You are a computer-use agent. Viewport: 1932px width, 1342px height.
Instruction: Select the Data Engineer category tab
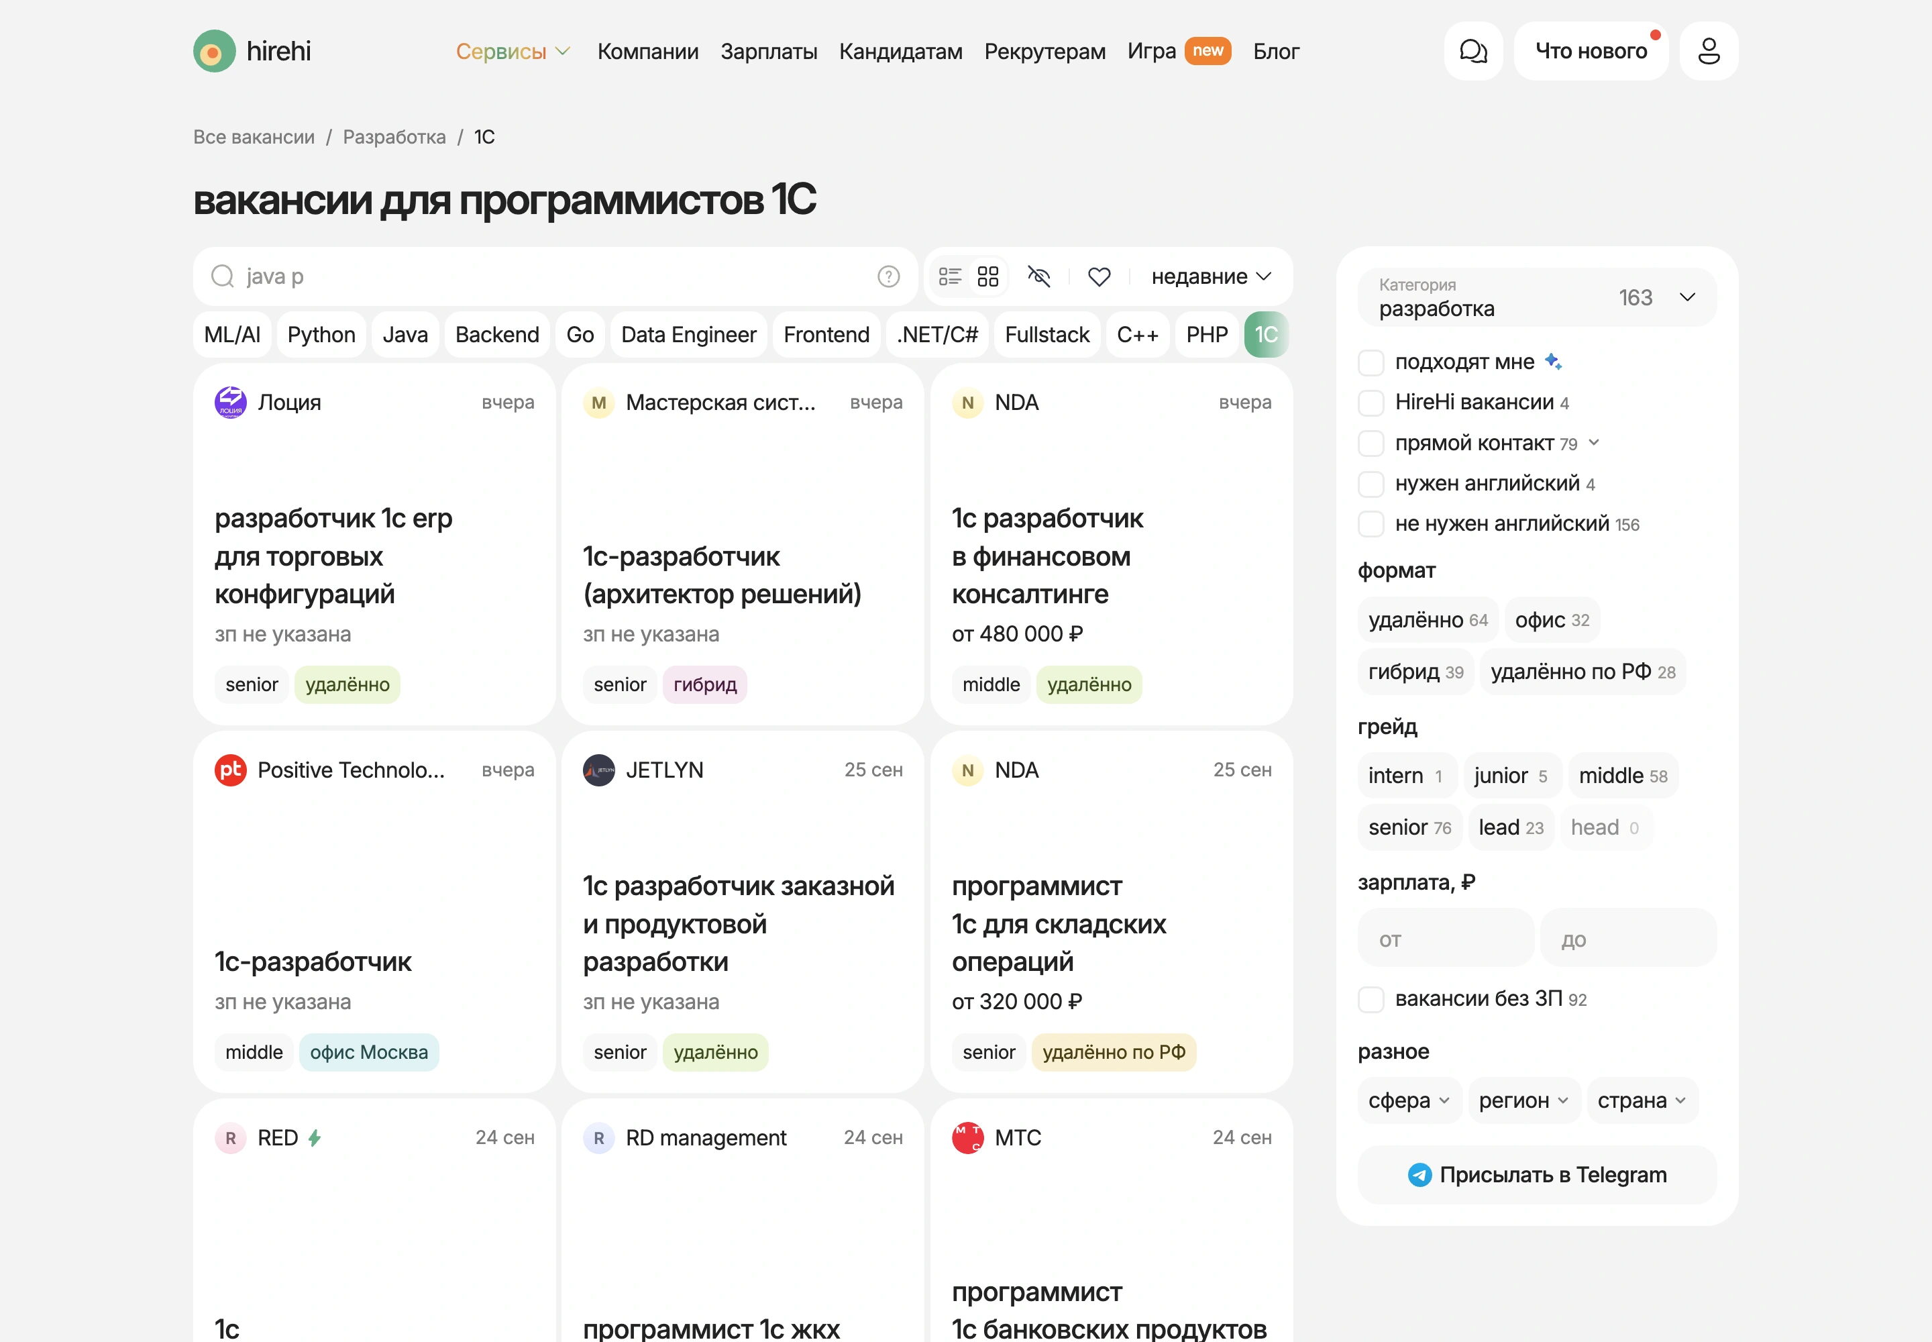[x=688, y=335]
